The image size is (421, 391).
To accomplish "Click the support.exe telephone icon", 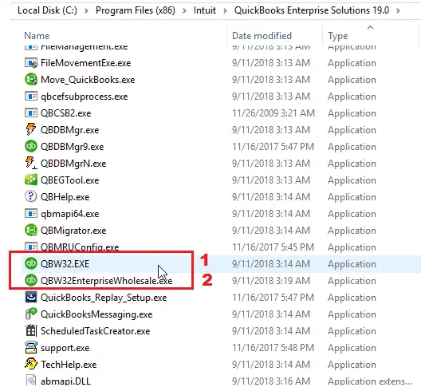I will tap(31, 347).
